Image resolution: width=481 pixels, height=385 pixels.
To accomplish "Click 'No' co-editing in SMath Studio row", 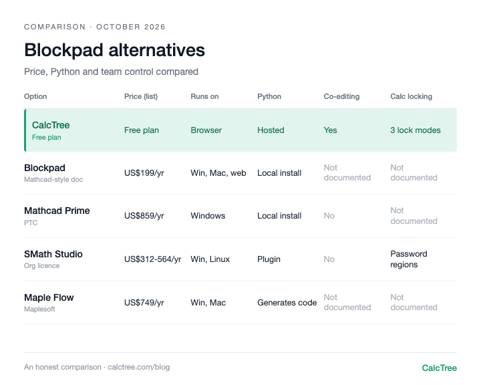I will tap(329, 259).
